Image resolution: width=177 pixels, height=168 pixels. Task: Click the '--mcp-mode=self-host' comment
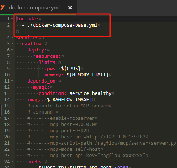[72, 149]
